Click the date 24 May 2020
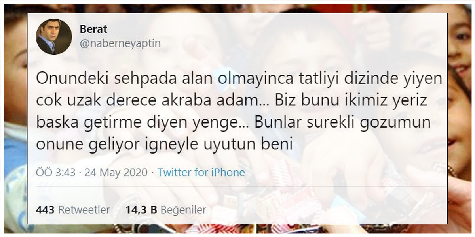The image size is (475, 237). pyautogui.click(x=115, y=173)
